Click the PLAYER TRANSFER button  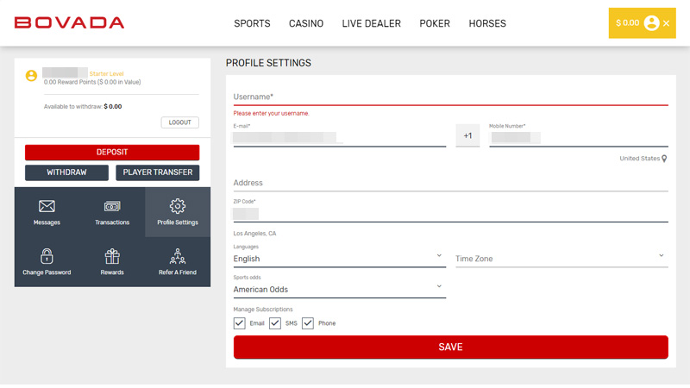(158, 172)
